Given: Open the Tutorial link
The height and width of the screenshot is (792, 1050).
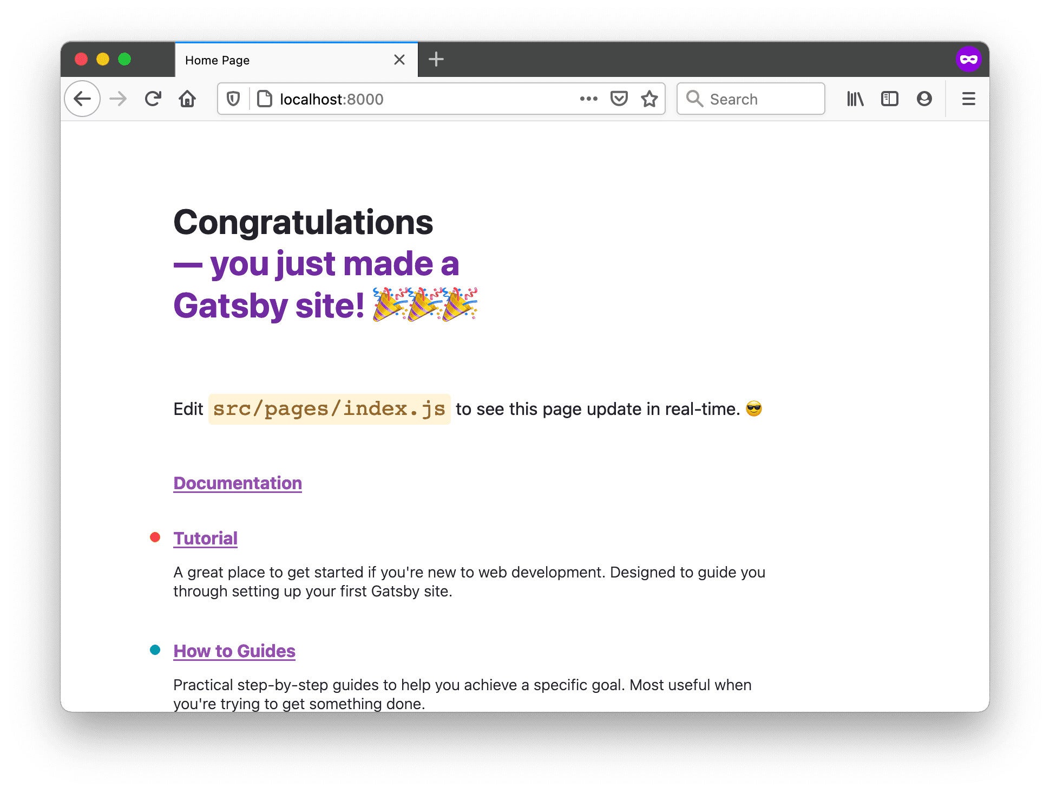Looking at the screenshot, I should (x=205, y=538).
